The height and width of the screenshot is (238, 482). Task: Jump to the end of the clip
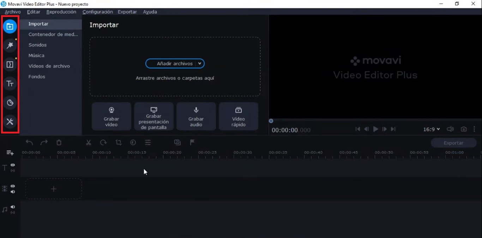pyautogui.click(x=393, y=129)
